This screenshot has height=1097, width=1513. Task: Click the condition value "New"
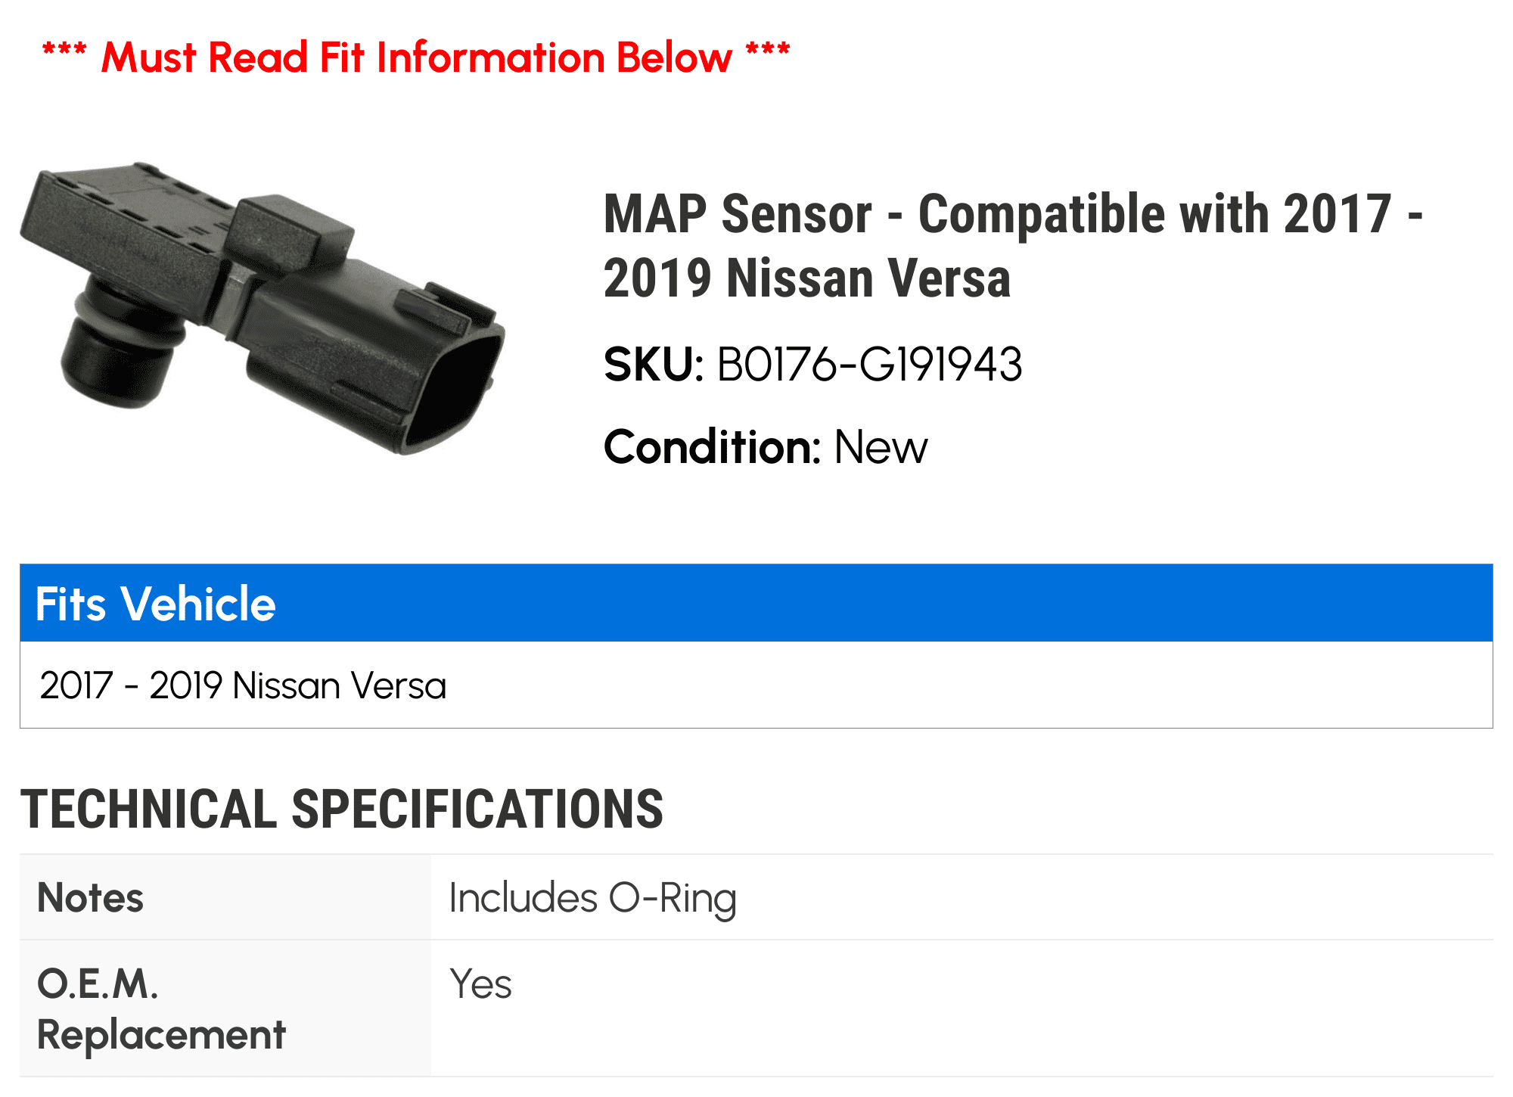click(881, 447)
